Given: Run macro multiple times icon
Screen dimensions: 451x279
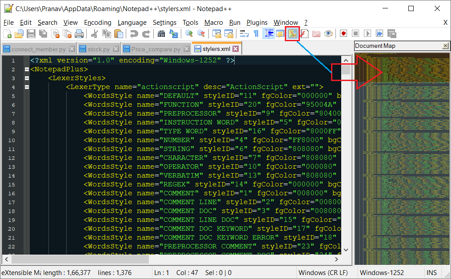Looking at the screenshot, I should pyautogui.click(x=379, y=34).
